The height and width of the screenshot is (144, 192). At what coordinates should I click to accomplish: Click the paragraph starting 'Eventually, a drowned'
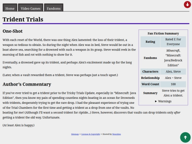point(67,65)
